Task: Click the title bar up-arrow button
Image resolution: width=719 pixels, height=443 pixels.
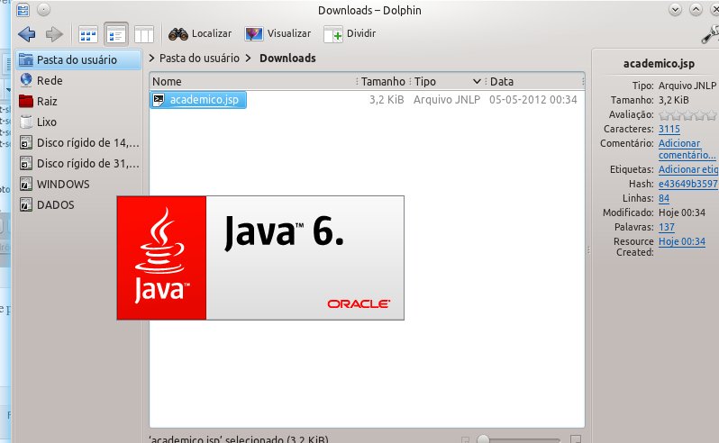Action: pos(696,10)
